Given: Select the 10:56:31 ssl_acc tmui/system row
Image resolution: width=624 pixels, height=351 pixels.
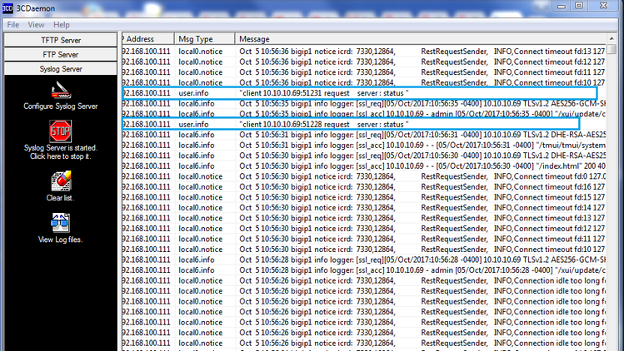Looking at the screenshot, I should point(364,145).
